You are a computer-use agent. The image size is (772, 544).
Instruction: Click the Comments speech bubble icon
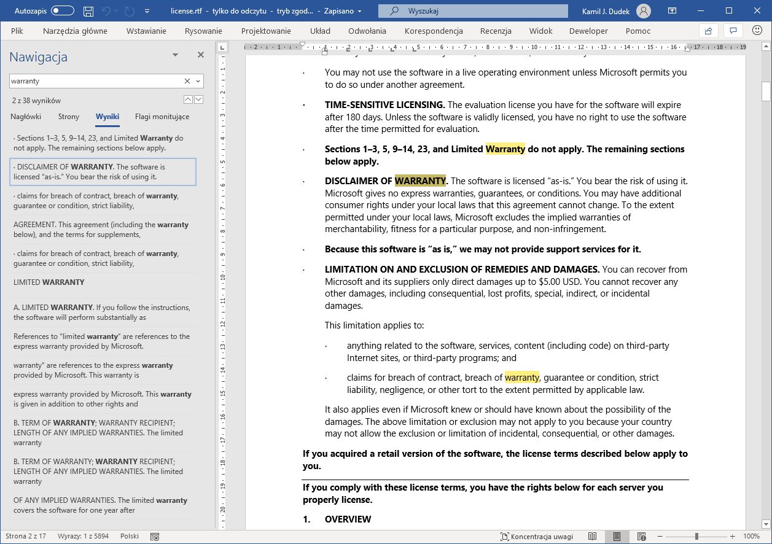732,31
